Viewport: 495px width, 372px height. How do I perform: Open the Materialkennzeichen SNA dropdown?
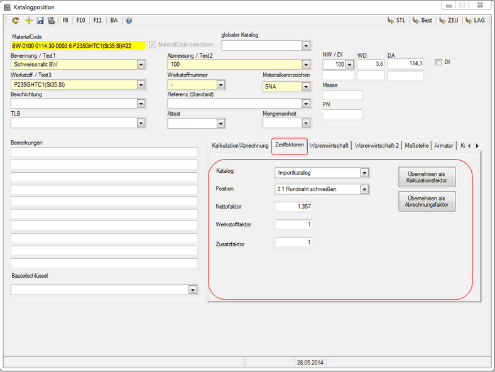tap(306, 87)
